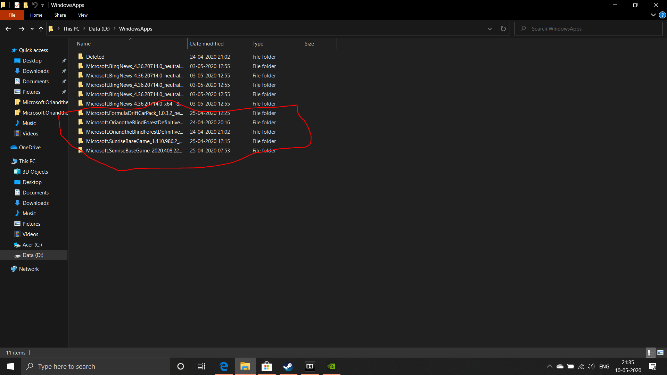Screen dimensions: 667x375
Task: Refresh the WindowsApps folder view
Action: (503, 29)
